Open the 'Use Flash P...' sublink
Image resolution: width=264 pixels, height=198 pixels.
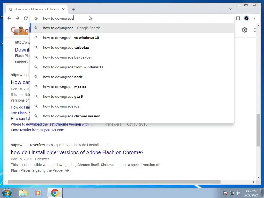(x=20, y=113)
